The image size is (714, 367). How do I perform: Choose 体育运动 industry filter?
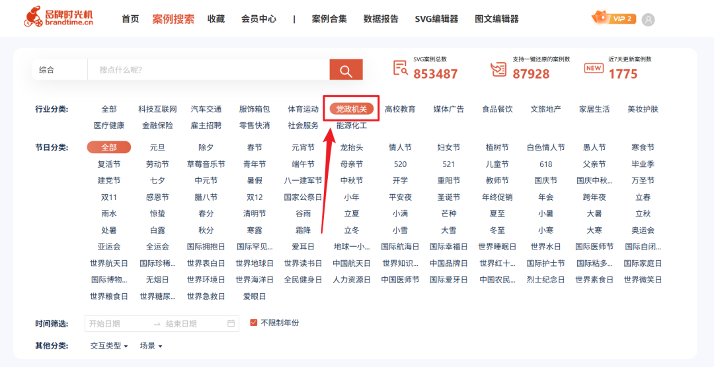point(303,109)
